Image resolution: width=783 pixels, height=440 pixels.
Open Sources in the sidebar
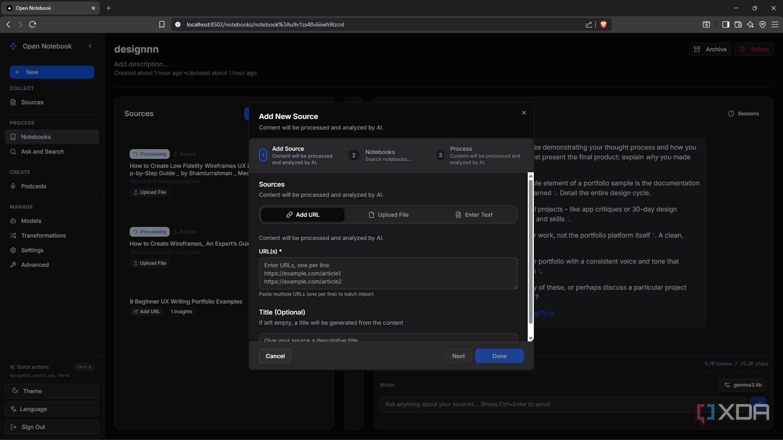point(52,102)
